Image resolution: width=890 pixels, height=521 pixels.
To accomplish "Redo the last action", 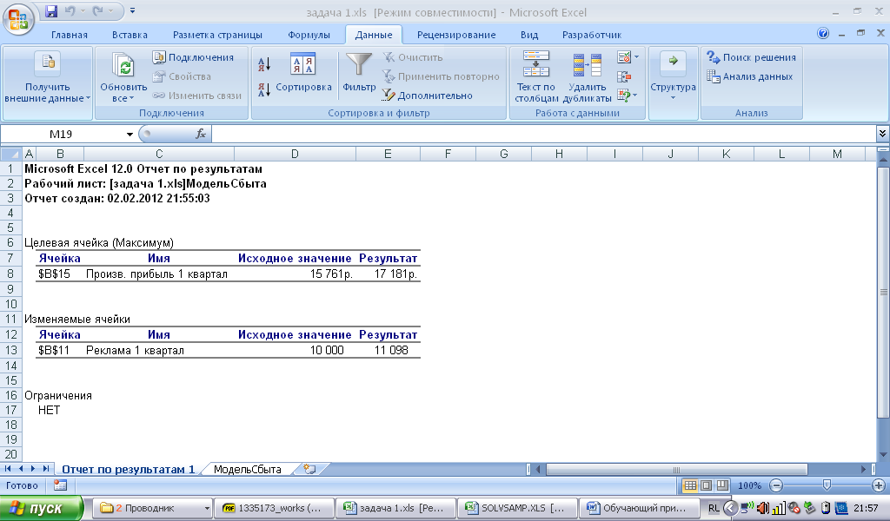I will [x=98, y=10].
